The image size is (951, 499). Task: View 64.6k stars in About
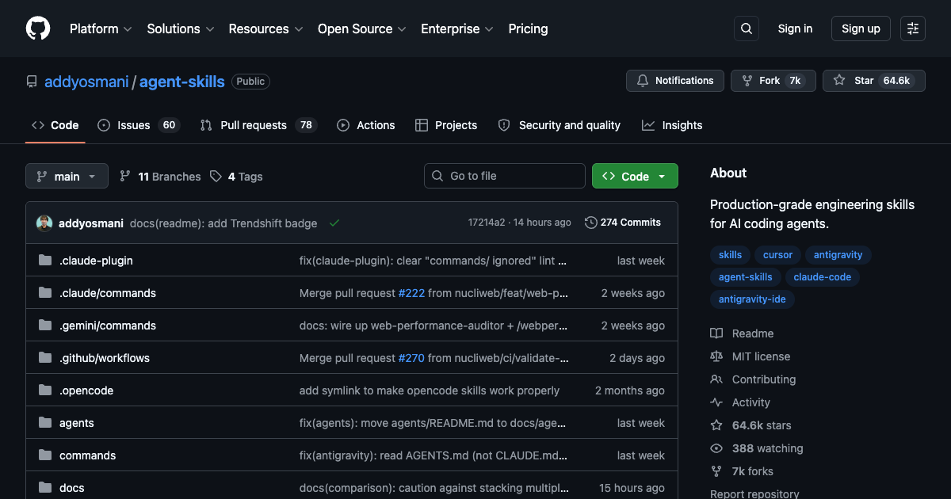pyautogui.click(x=750, y=425)
